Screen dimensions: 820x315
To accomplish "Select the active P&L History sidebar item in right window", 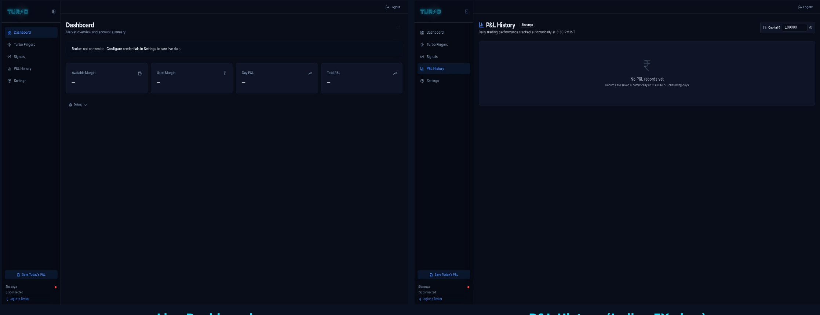I will pos(444,69).
